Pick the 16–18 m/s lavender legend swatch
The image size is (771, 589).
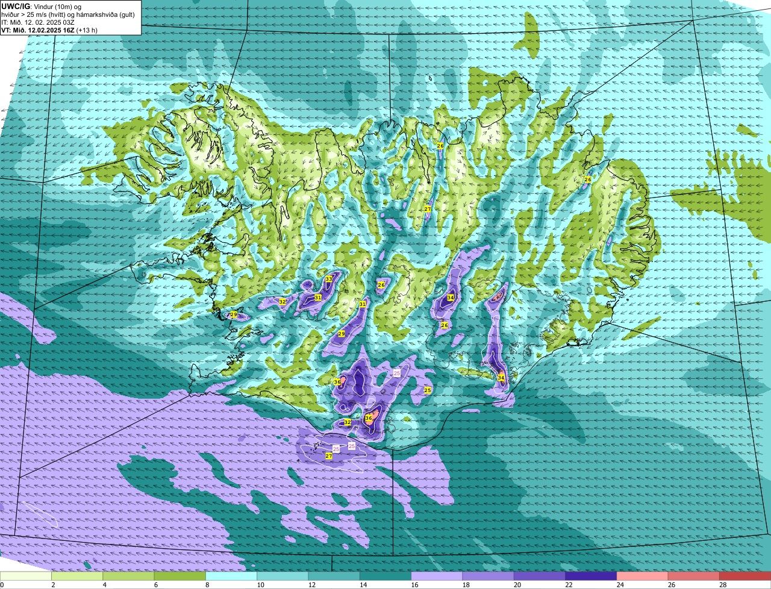pyautogui.click(x=437, y=576)
